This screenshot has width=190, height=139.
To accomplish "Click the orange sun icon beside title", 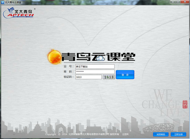I will [x=54, y=57].
